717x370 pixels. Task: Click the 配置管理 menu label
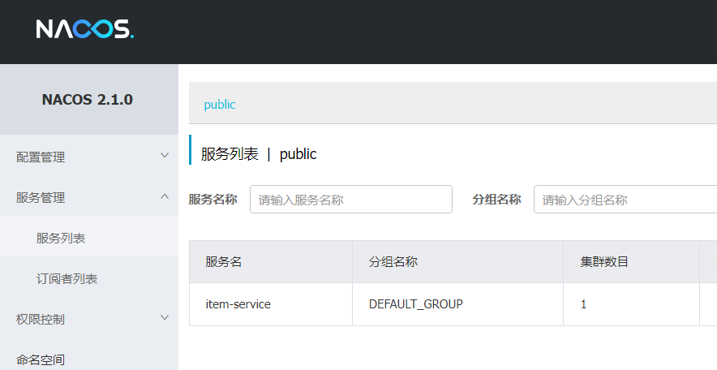coord(41,157)
